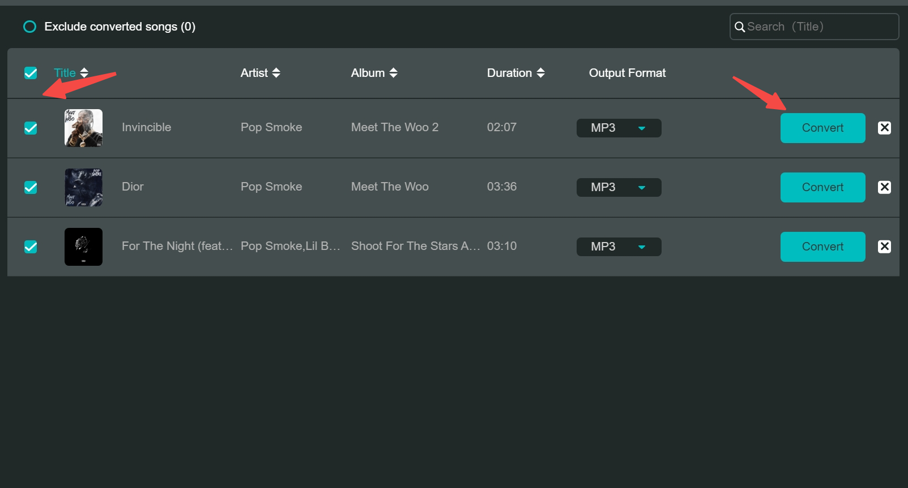Screen dimensions: 908x488
Task: Sort songs by Title arrows
Action: coord(84,73)
